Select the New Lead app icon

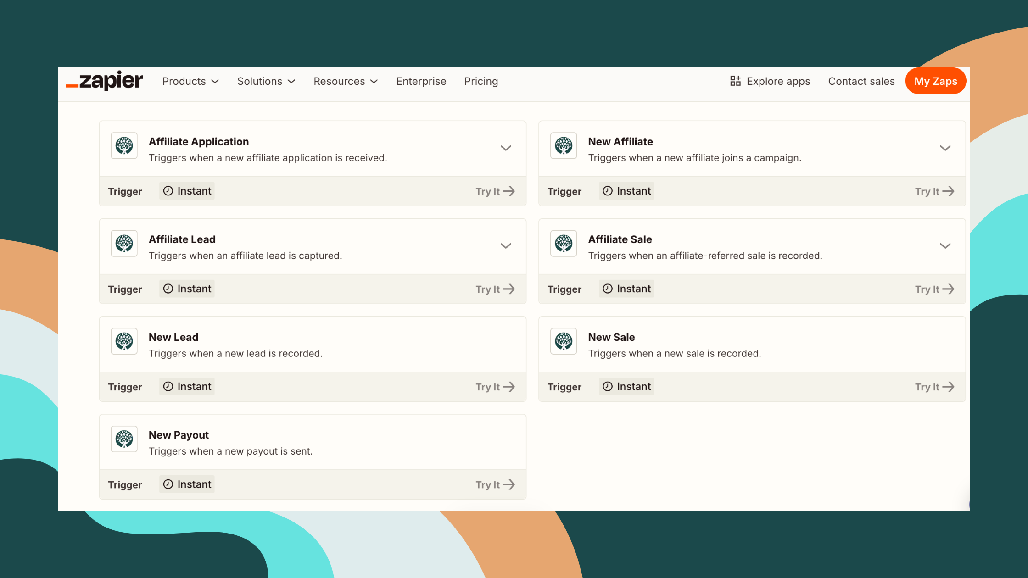[x=124, y=341]
